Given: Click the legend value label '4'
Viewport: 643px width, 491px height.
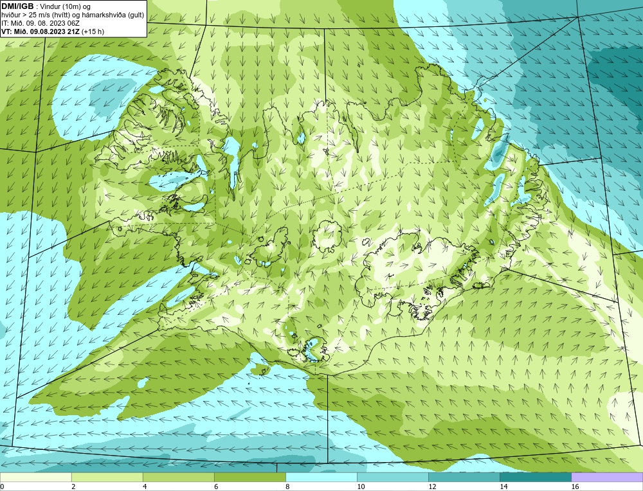Looking at the screenshot, I should tap(145, 487).
